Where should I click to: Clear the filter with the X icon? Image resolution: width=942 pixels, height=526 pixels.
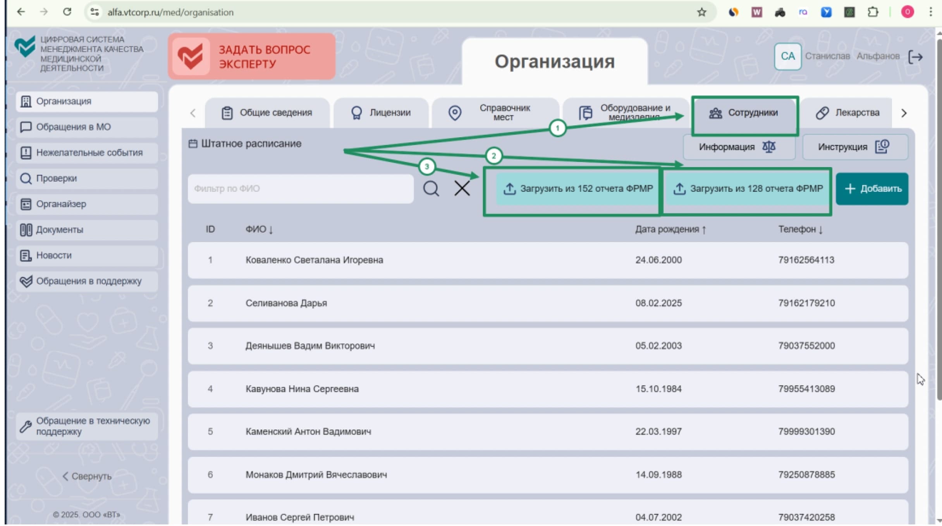tap(462, 189)
